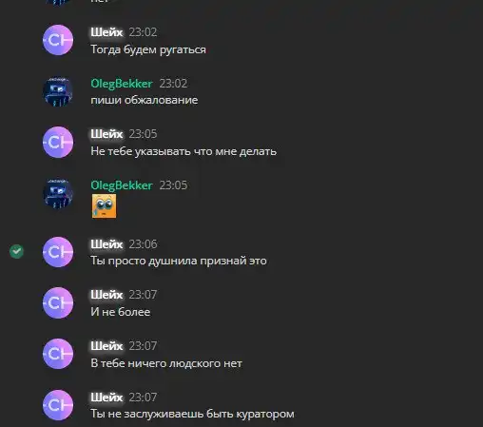The width and height of the screenshot is (483, 427).
Task: Click the Шейх username at 23:02
Action: point(106,32)
